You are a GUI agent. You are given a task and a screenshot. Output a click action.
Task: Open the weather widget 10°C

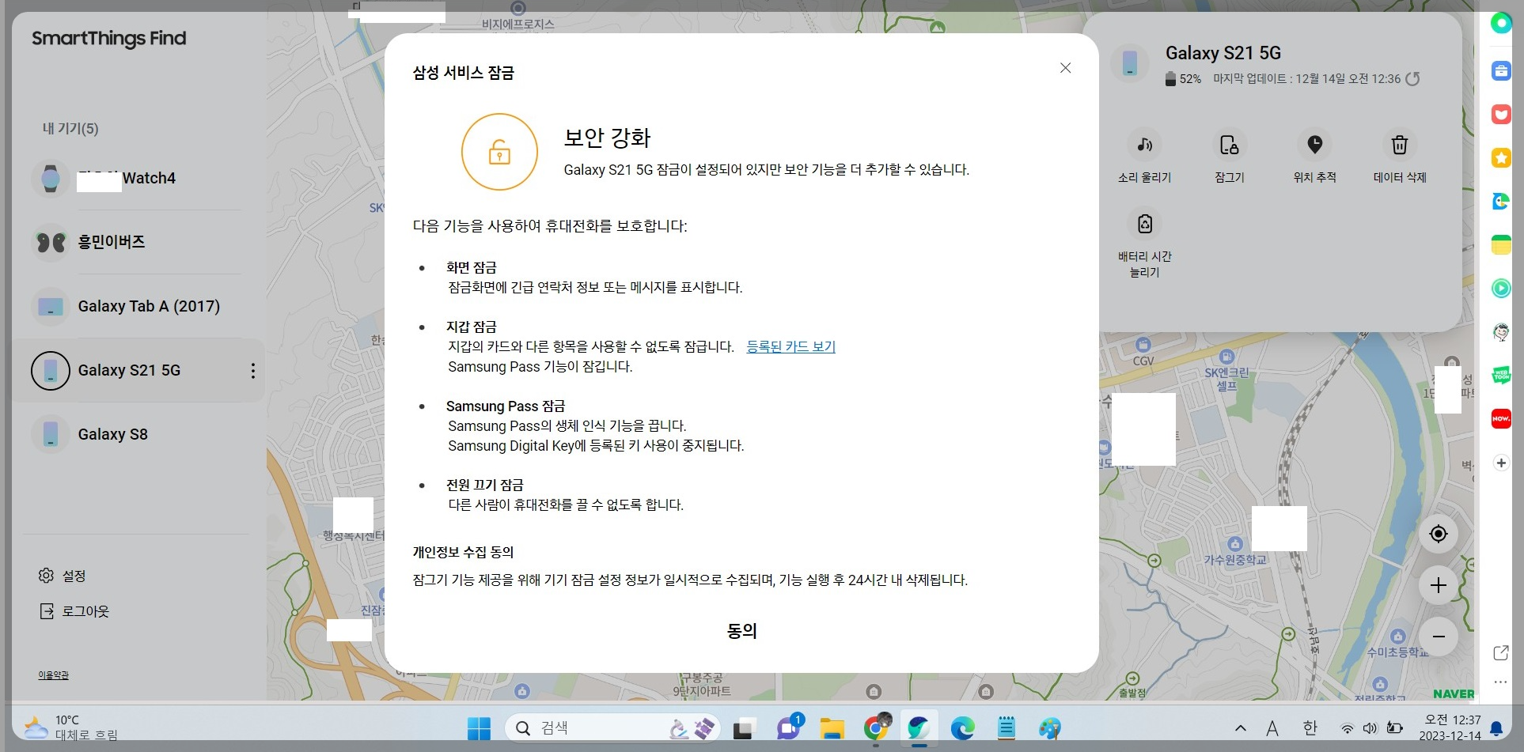tap(71, 727)
